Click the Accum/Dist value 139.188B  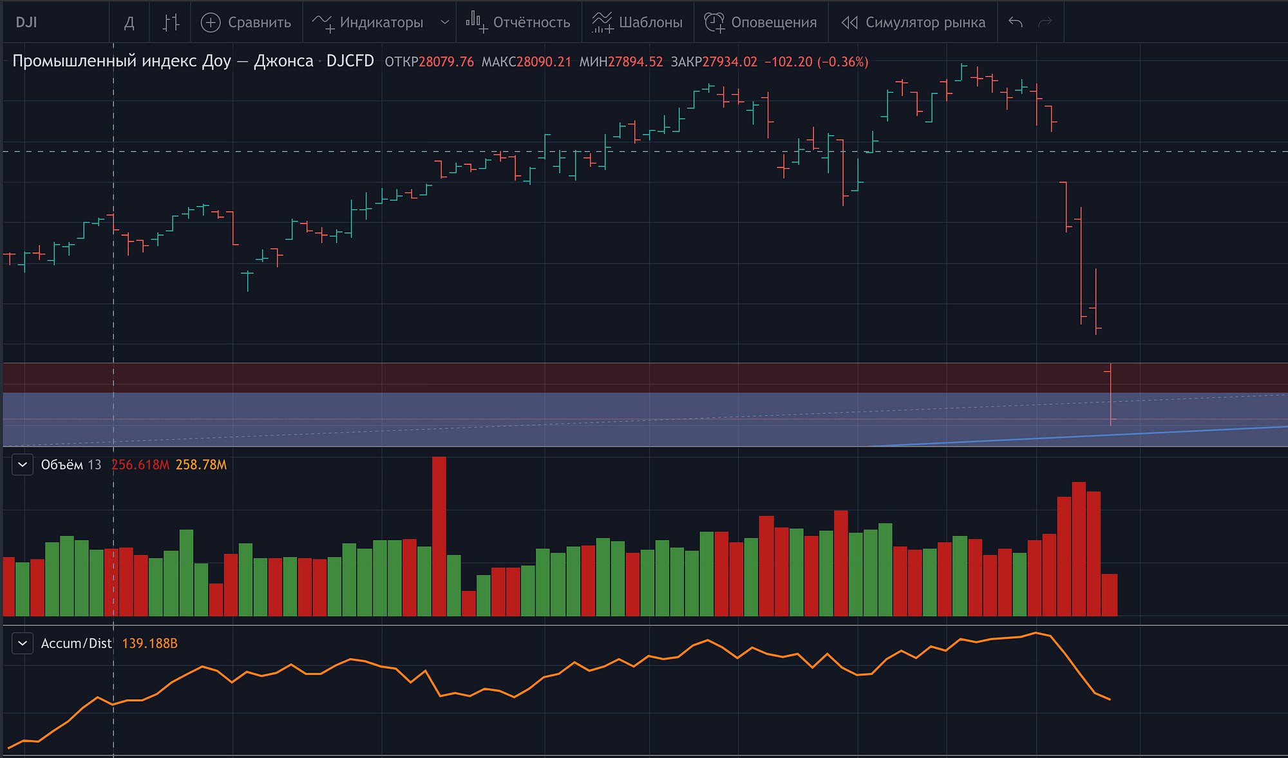pos(149,643)
